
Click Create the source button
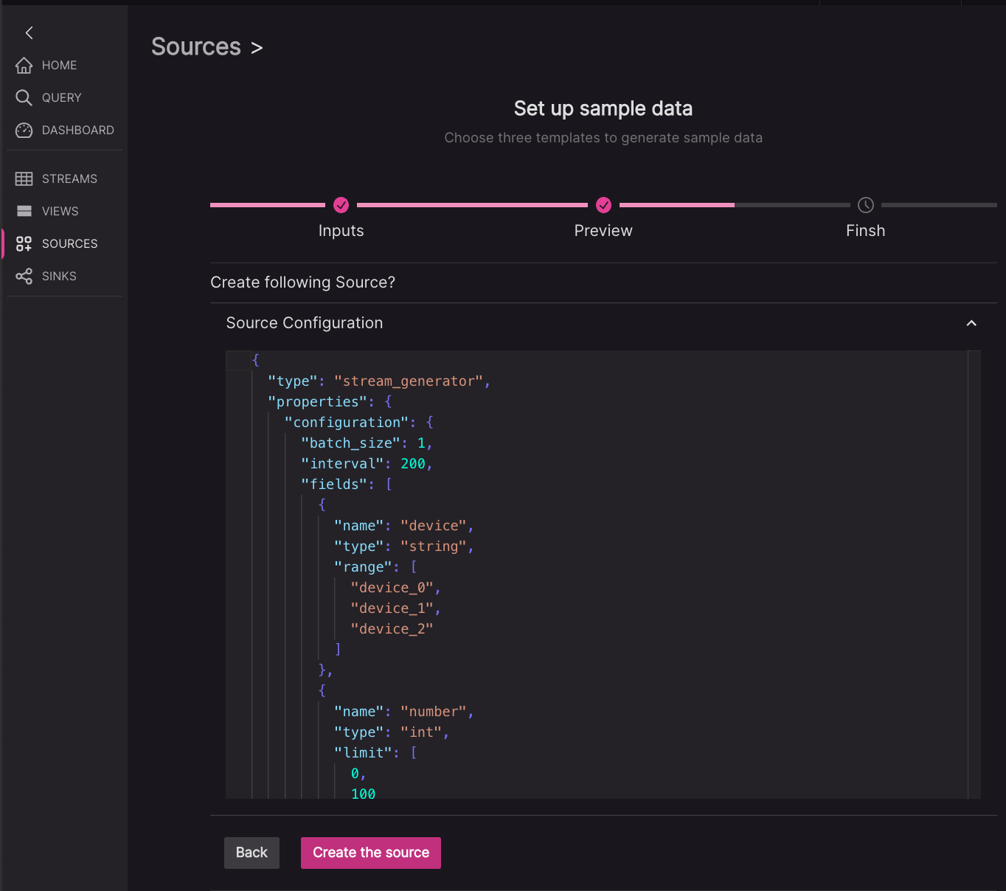[x=370, y=853]
